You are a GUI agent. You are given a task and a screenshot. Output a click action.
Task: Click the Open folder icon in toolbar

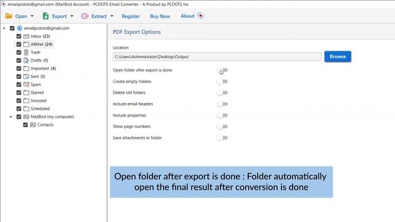tap(9, 16)
